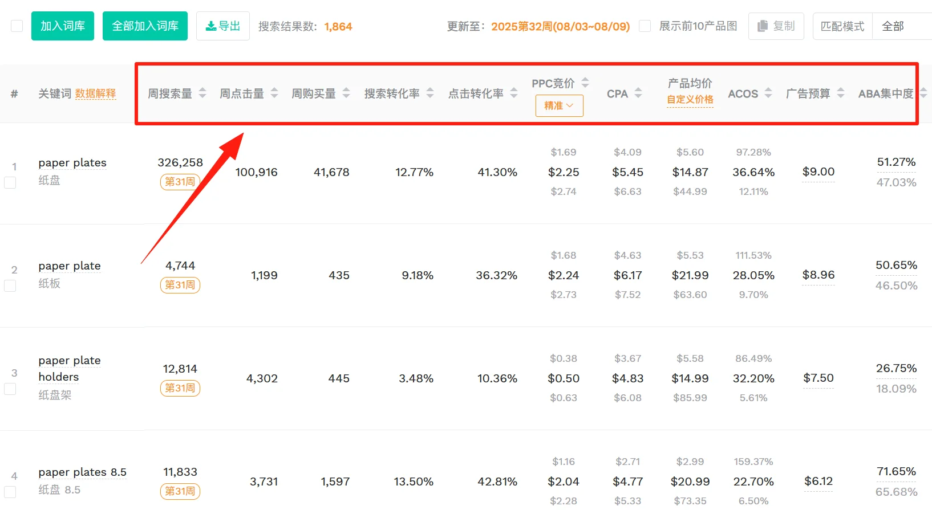Click the 71.65% ABA concentration value

[x=896, y=472]
